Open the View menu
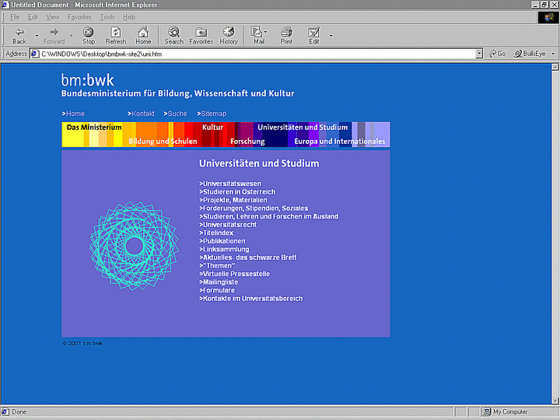This screenshot has width=560, height=420. tap(53, 17)
